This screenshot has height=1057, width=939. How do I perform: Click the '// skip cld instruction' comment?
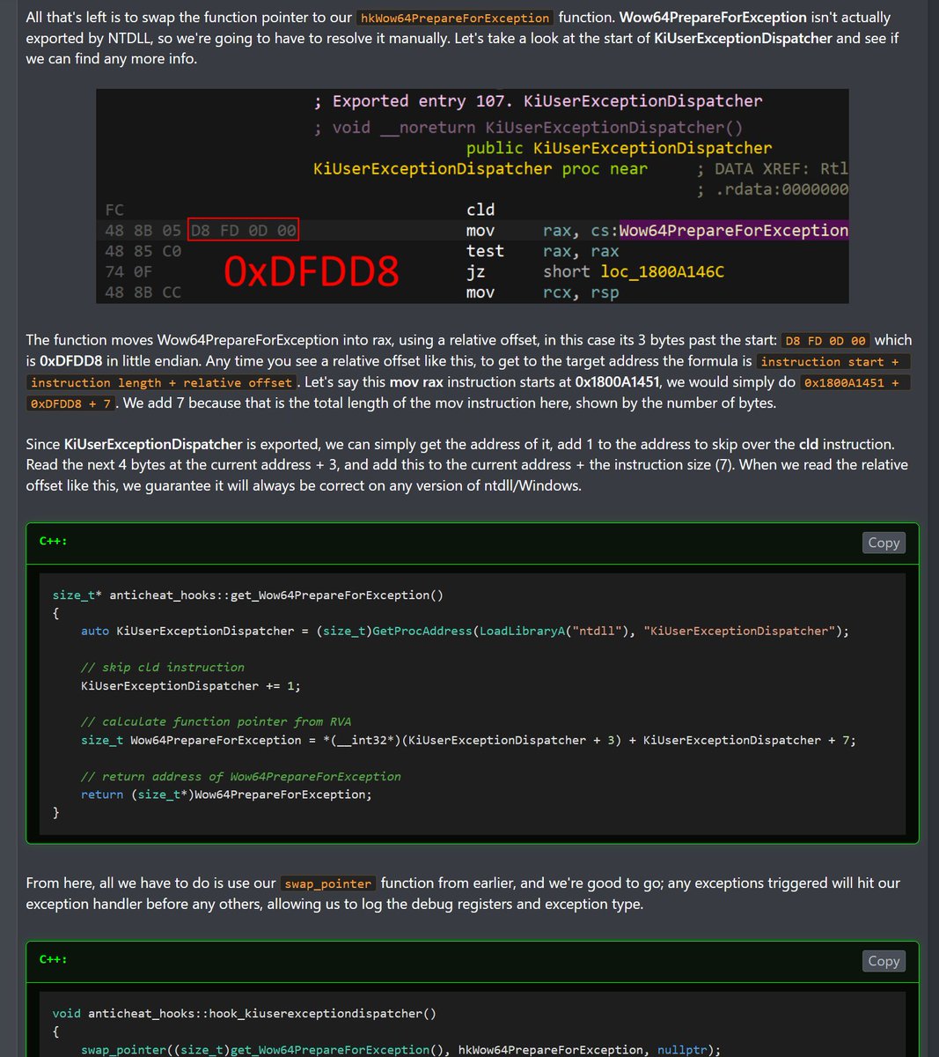click(163, 668)
